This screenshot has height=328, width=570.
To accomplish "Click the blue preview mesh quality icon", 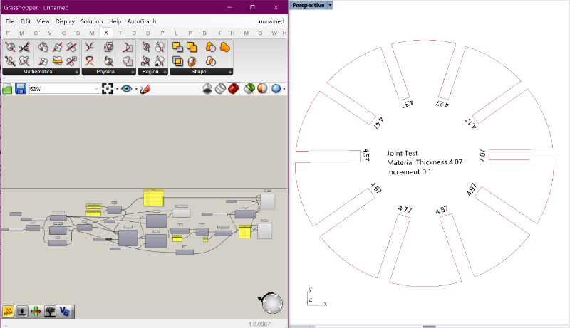I will [276, 88].
